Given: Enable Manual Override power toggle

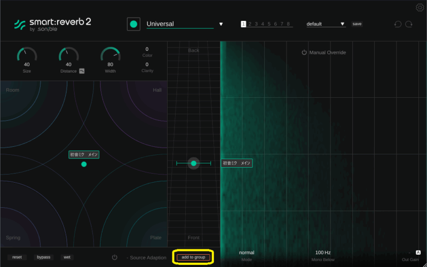Looking at the screenshot, I should point(304,52).
